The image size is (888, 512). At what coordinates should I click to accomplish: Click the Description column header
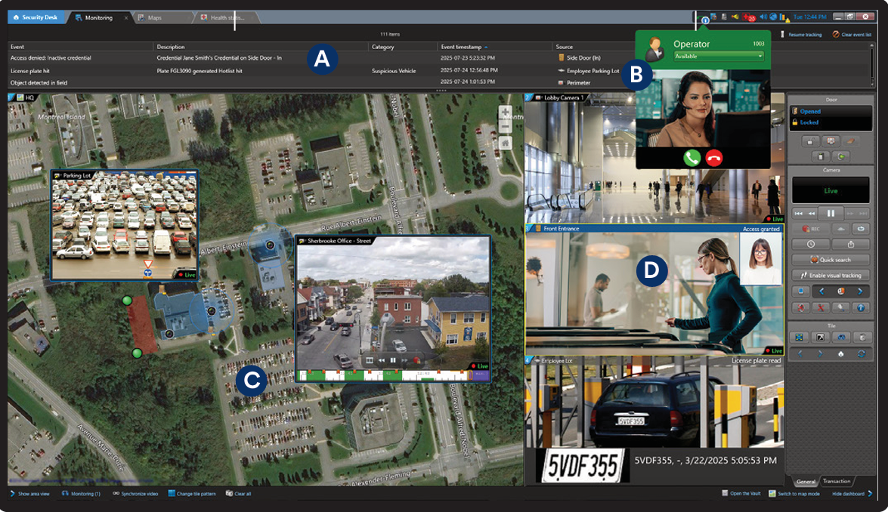(171, 47)
